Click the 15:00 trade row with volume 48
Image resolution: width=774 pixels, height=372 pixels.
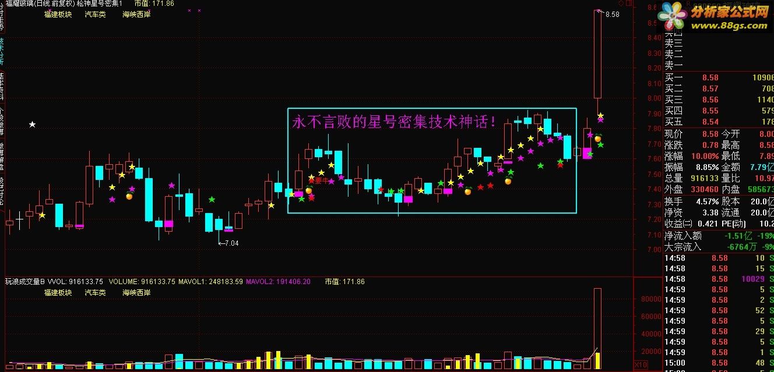click(719, 363)
